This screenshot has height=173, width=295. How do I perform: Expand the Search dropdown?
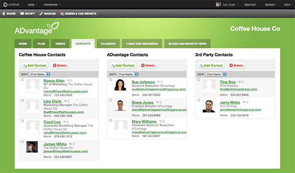point(271,5)
